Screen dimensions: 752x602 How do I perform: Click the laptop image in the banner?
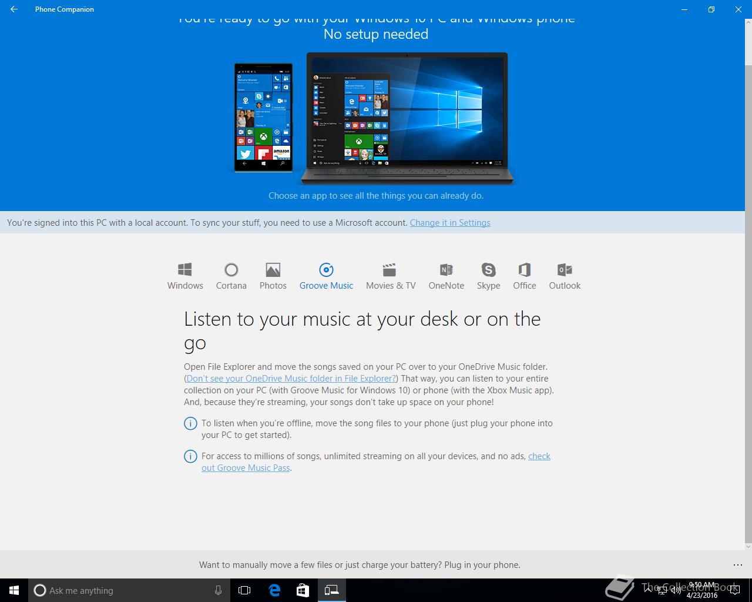pyautogui.click(x=407, y=119)
